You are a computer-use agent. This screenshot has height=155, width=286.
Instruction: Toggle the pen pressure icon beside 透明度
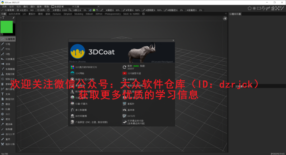coord(144,10)
